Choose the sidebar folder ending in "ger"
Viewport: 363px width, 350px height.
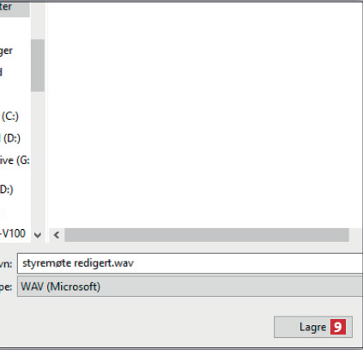coord(6,51)
